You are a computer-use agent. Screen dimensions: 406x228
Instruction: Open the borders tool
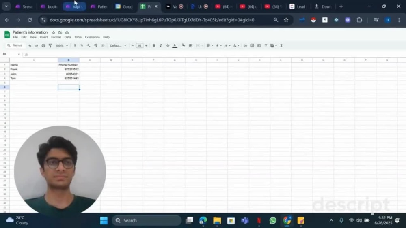tap(190, 45)
